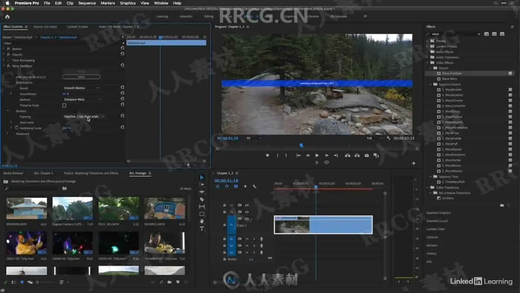Open the Result Smooth Motion dropdown
The height and width of the screenshot is (293, 520).
coord(81,88)
